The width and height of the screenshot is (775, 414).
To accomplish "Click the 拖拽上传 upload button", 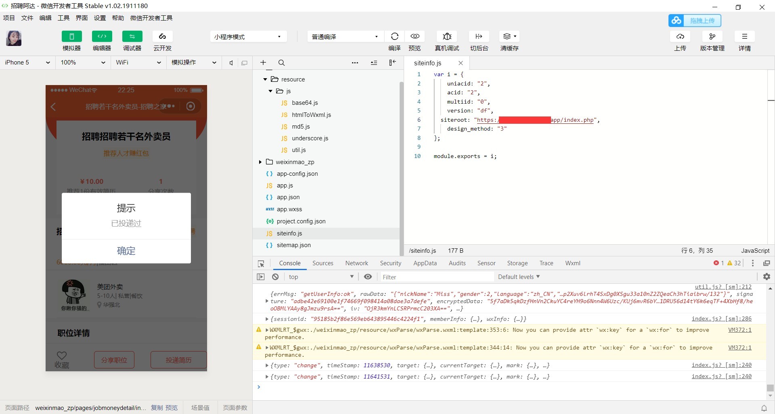I will (x=695, y=21).
